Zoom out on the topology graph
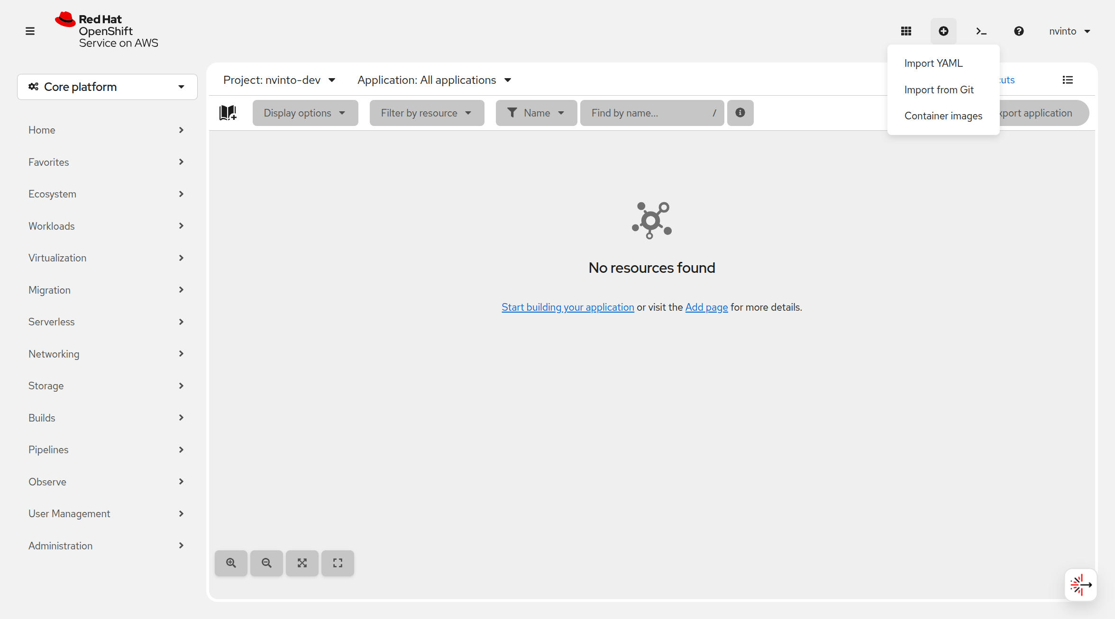Image resolution: width=1115 pixels, height=619 pixels. [x=266, y=563]
